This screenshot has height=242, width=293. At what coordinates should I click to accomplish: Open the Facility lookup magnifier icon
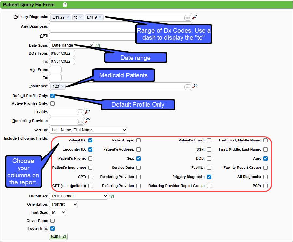coord(87,112)
